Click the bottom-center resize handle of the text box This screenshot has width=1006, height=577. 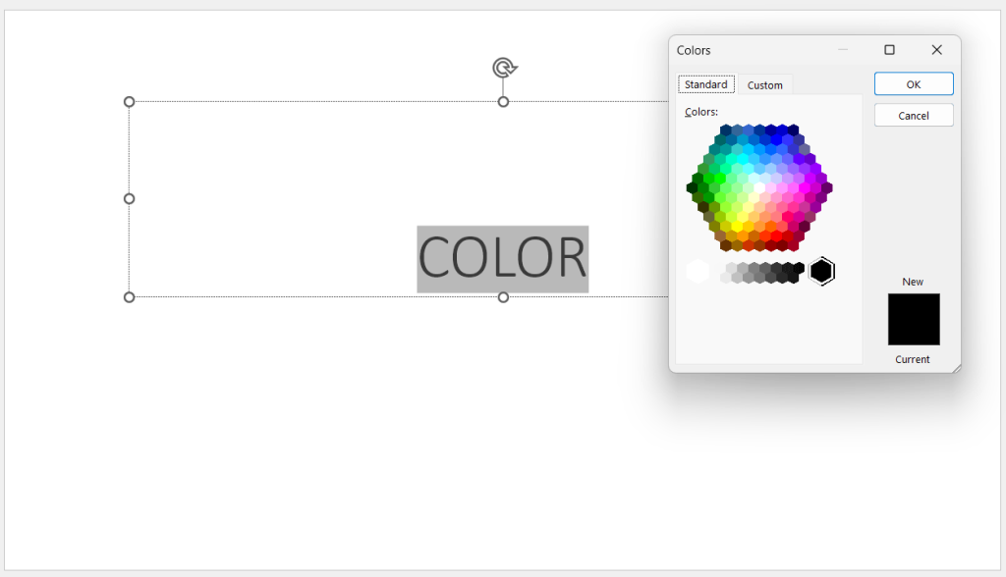pos(503,296)
